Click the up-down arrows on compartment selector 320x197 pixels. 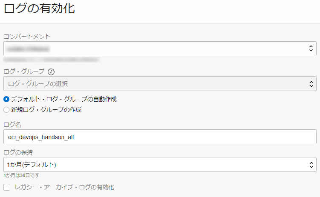[x=311, y=49]
